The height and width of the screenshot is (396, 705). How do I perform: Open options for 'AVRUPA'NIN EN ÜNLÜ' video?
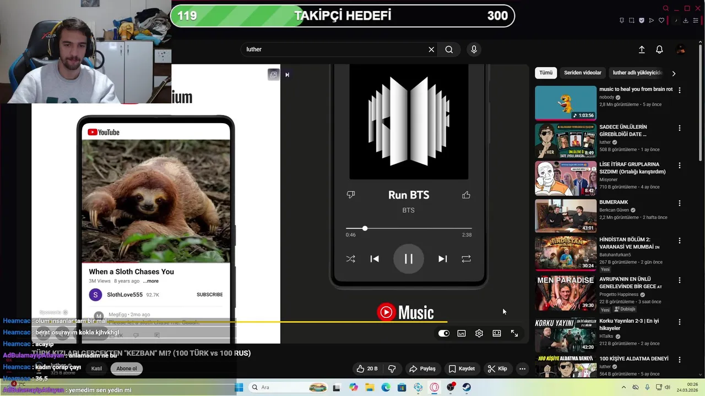[x=679, y=280]
